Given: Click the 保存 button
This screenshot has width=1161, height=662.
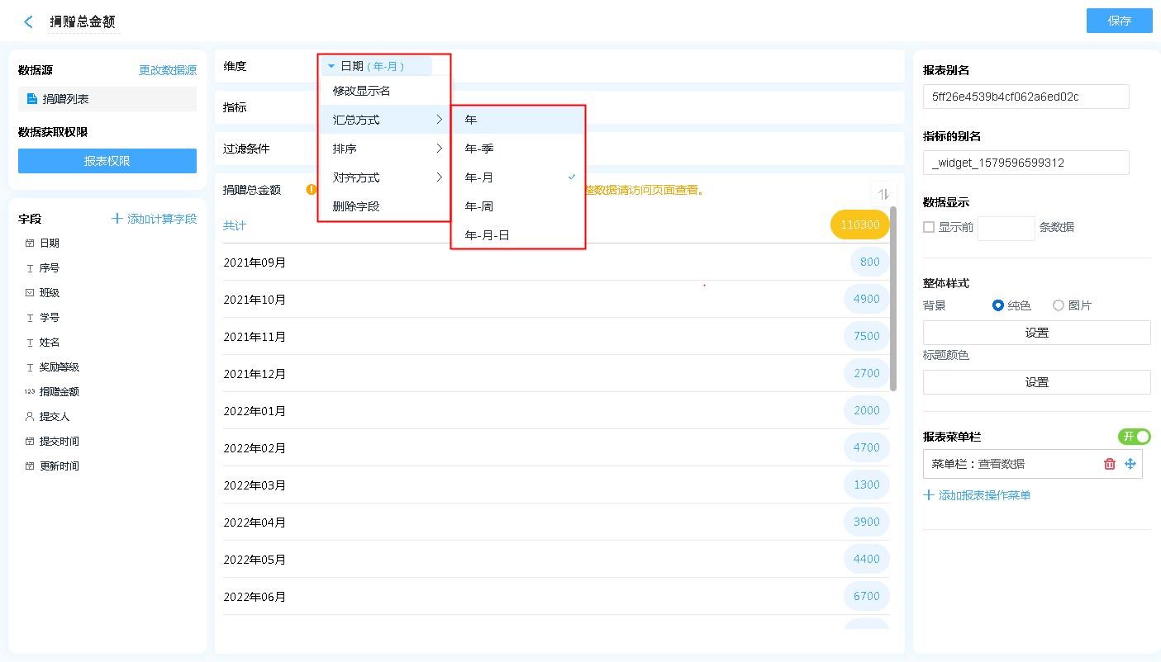Looking at the screenshot, I should point(1119,21).
